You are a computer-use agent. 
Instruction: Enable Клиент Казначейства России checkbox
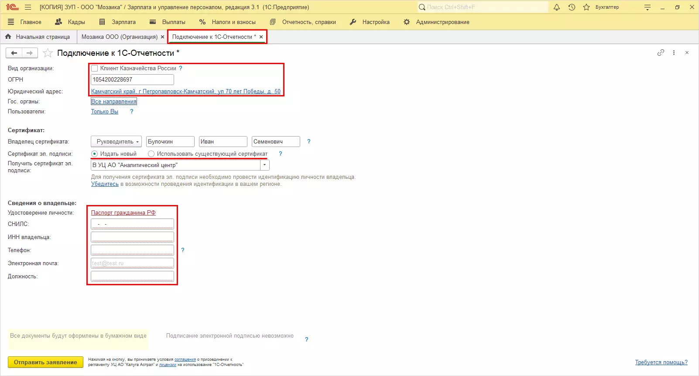click(94, 68)
